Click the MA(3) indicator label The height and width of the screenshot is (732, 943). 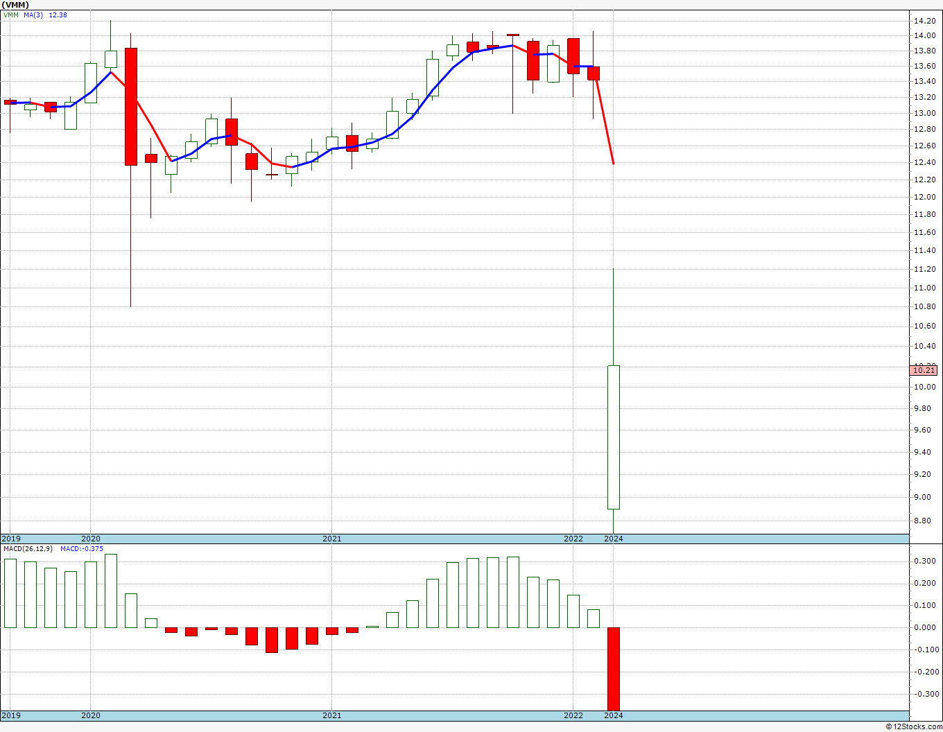pyautogui.click(x=33, y=15)
